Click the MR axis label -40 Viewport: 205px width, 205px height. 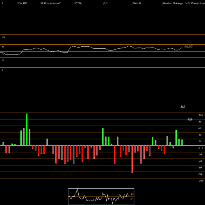pyautogui.click(x=200, y=161)
